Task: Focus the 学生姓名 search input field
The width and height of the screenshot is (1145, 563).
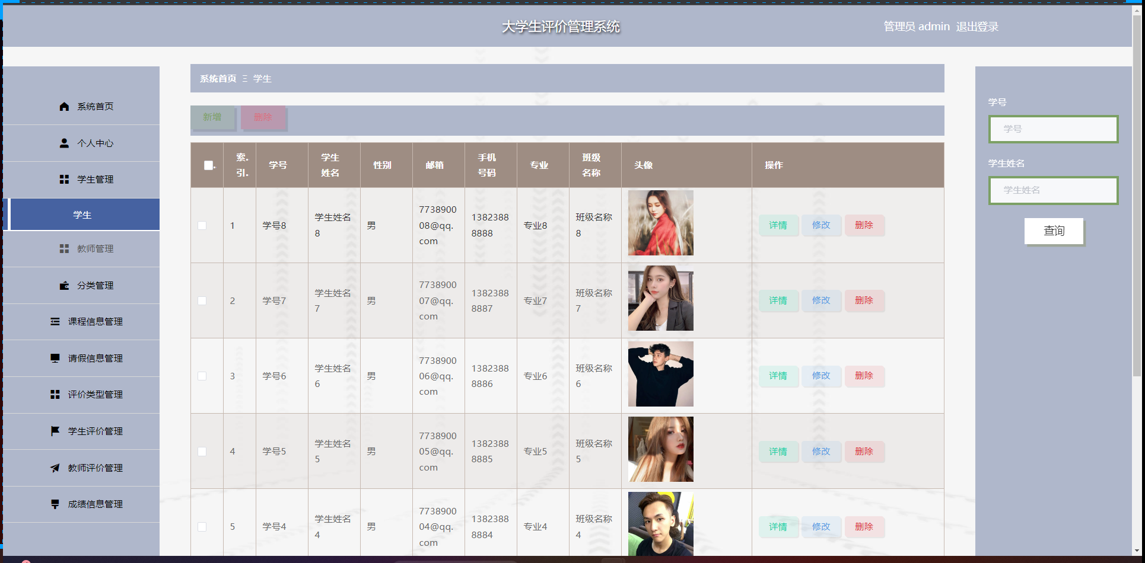Action: [x=1054, y=190]
